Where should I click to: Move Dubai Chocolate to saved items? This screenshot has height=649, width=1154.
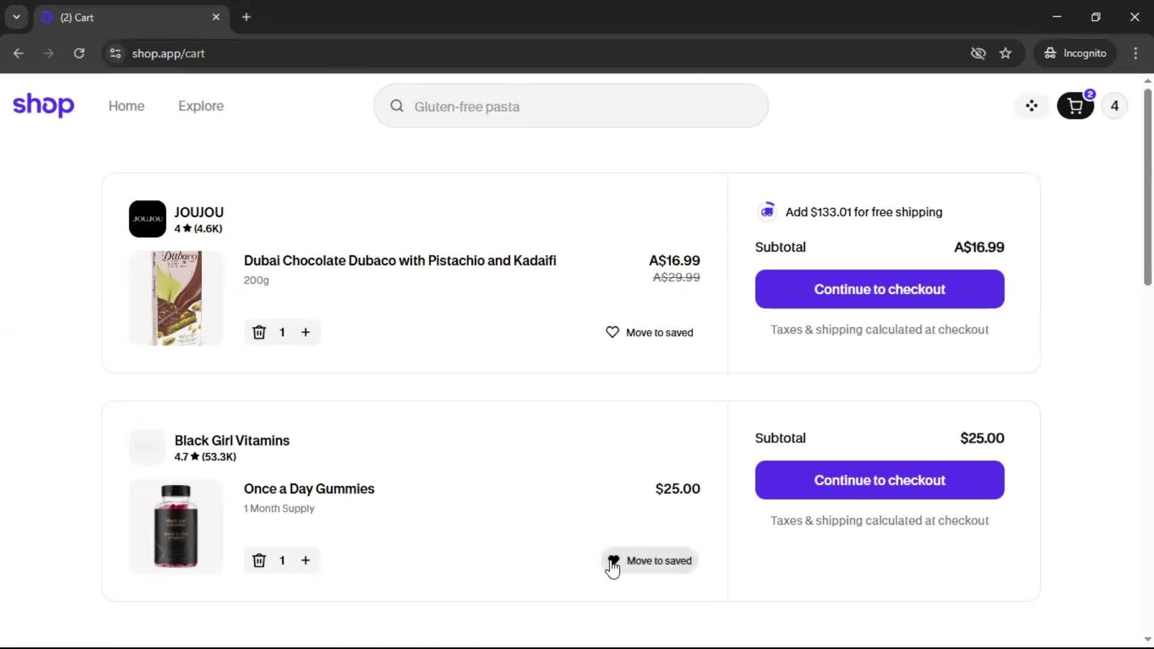coord(649,332)
